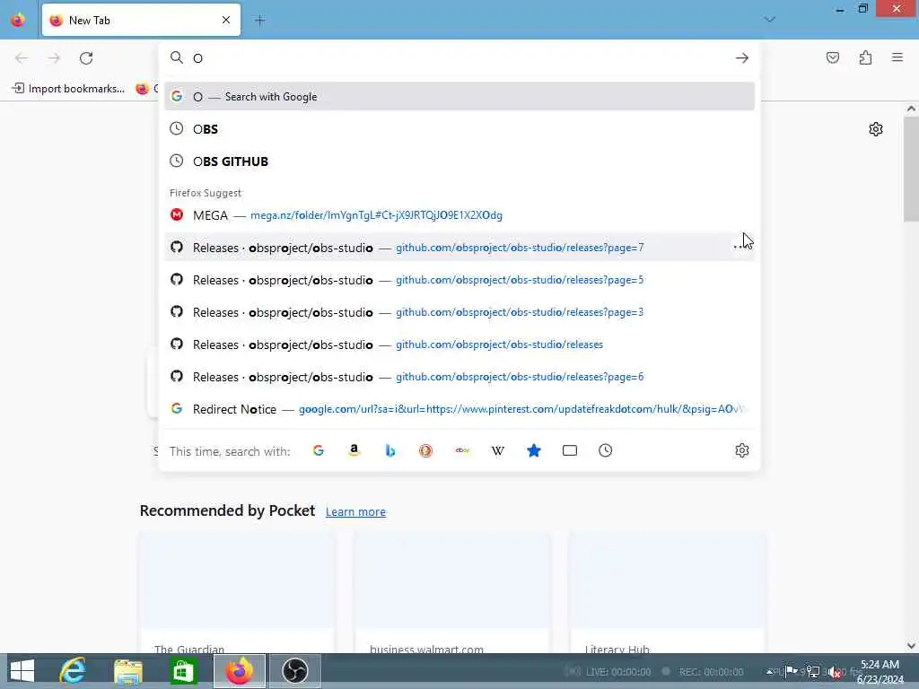
Task: Open the taskbar clock showing 5:24 AM
Action: point(880,672)
